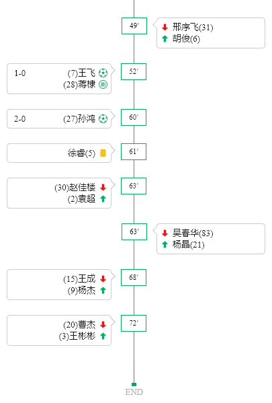Click the goal ball icon beside 王飞

tap(103, 73)
